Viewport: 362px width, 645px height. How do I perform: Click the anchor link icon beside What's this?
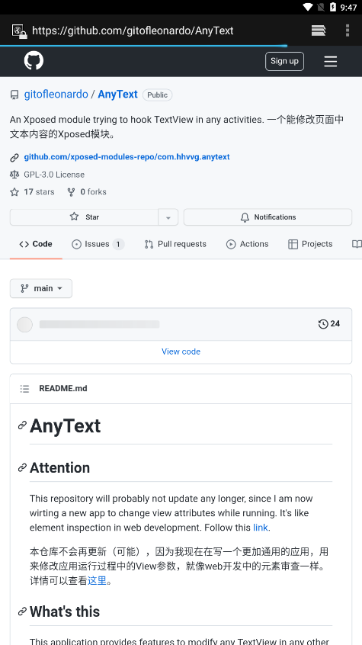click(22, 611)
